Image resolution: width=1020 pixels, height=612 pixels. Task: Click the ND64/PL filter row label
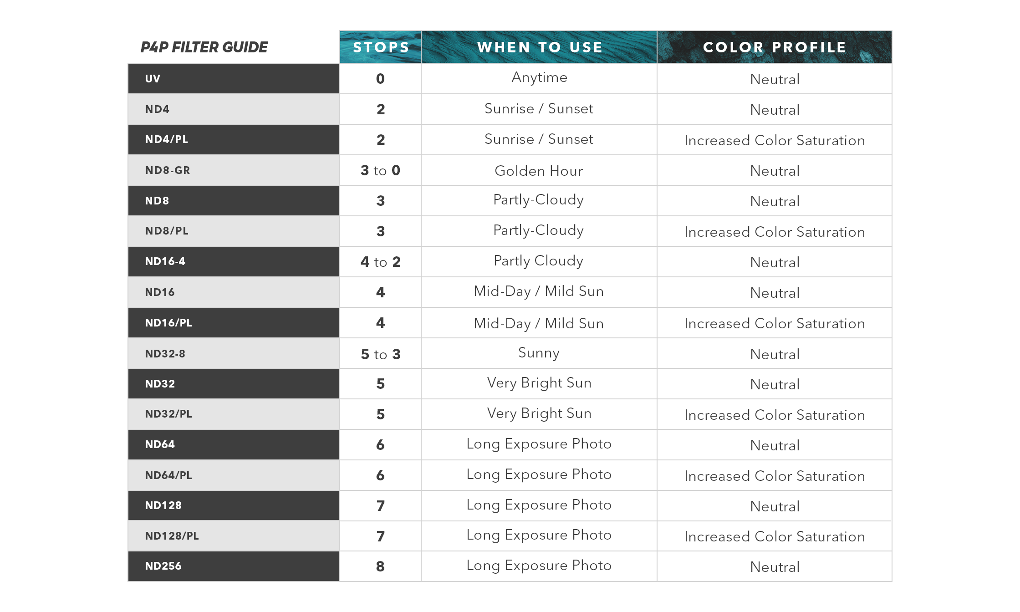168,476
